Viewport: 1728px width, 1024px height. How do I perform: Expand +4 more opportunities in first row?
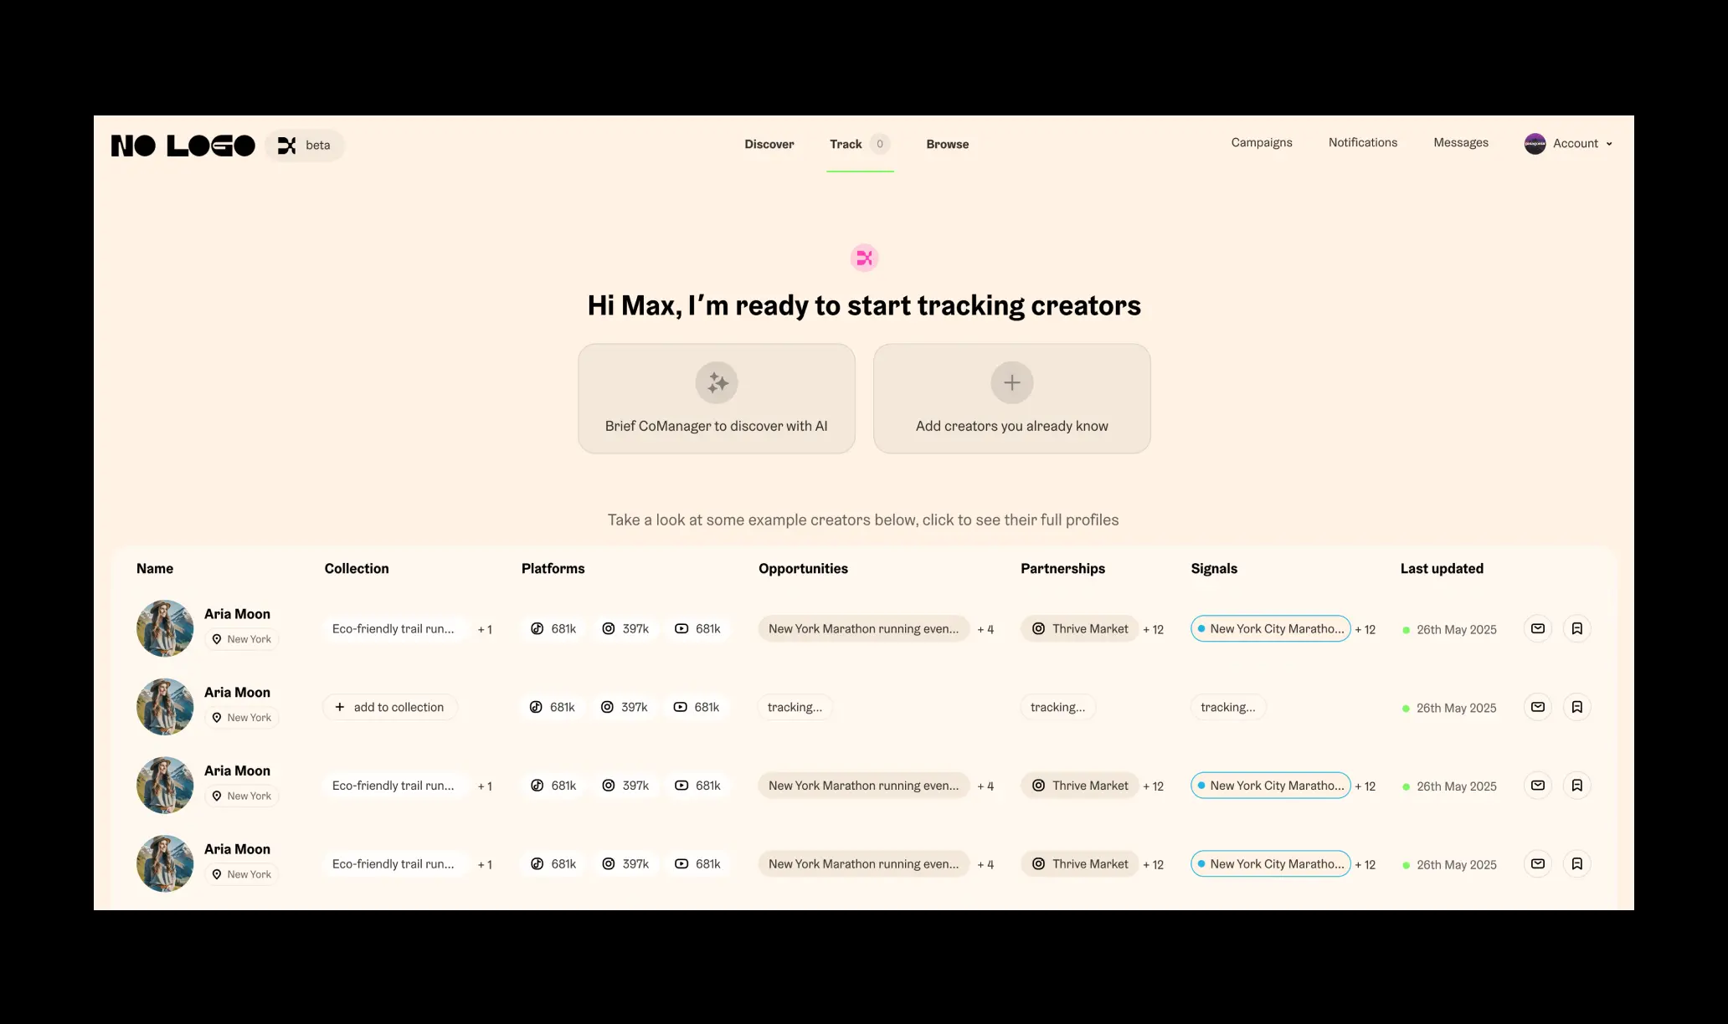[985, 629]
